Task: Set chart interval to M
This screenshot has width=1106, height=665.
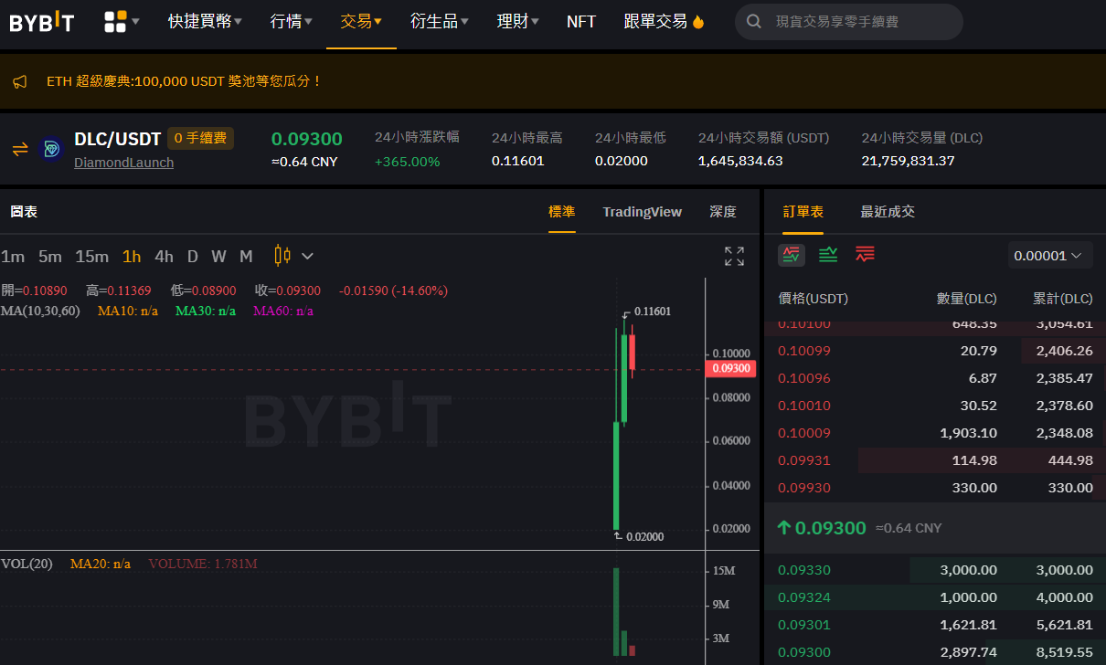Action: (x=246, y=257)
